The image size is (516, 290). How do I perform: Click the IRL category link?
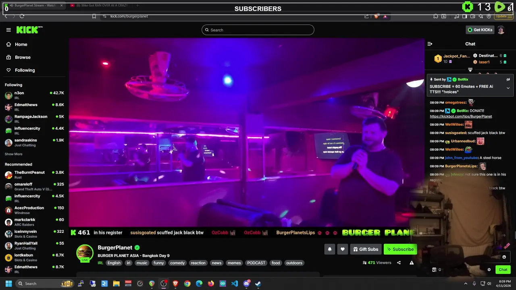pyautogui.click(x=100, y=263)
